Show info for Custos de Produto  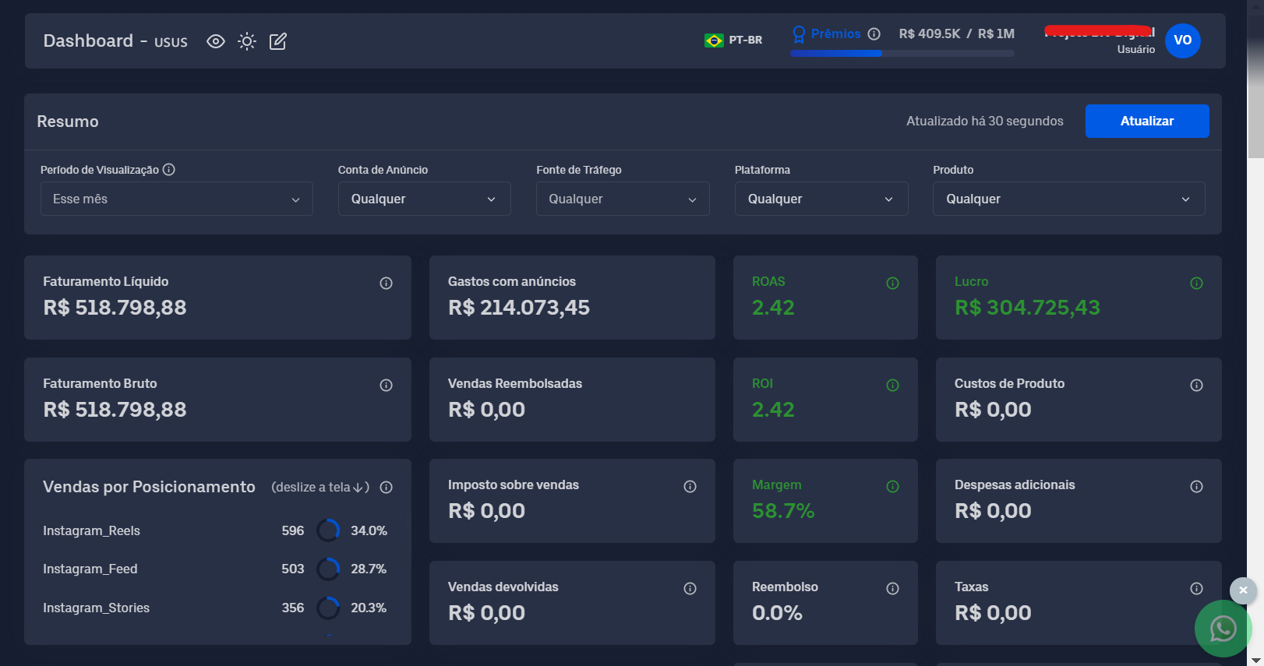coord(1196,386)
